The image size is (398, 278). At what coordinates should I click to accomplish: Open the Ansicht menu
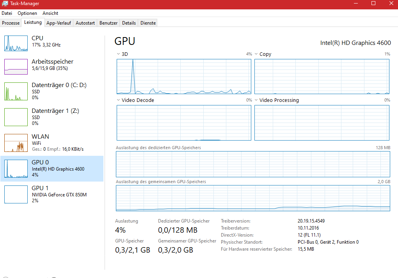[50, 13]
